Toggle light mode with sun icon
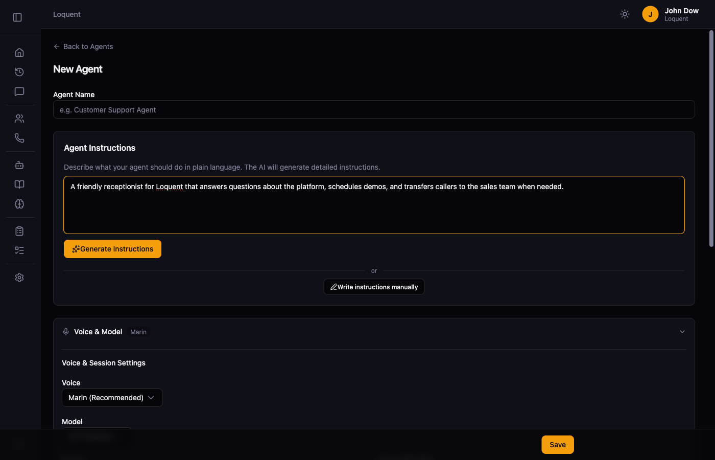The height and width of the screenshot is (460, 715). (x=625, y=14)
